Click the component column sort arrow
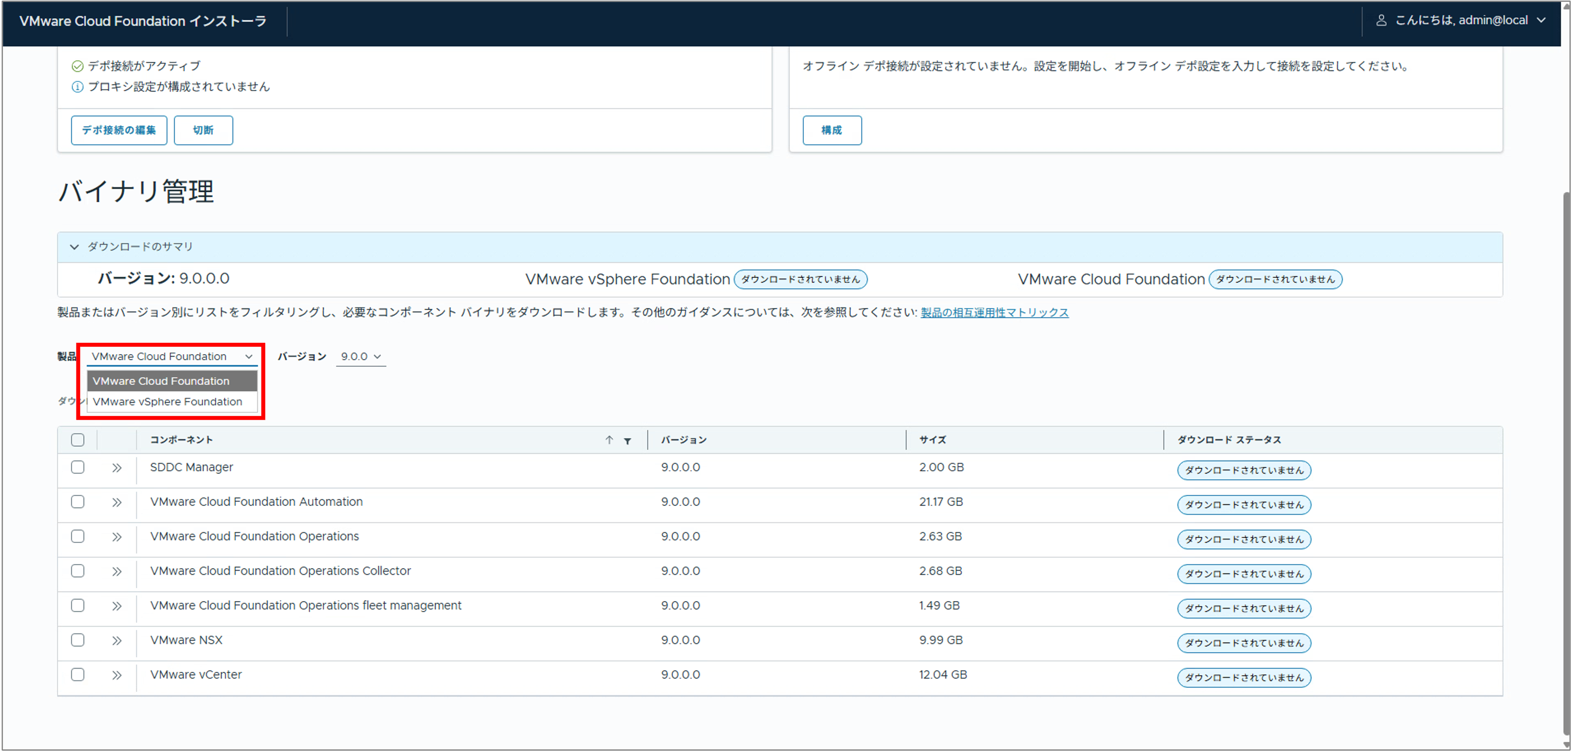The image size is (1572, 751). pos(609,440)
